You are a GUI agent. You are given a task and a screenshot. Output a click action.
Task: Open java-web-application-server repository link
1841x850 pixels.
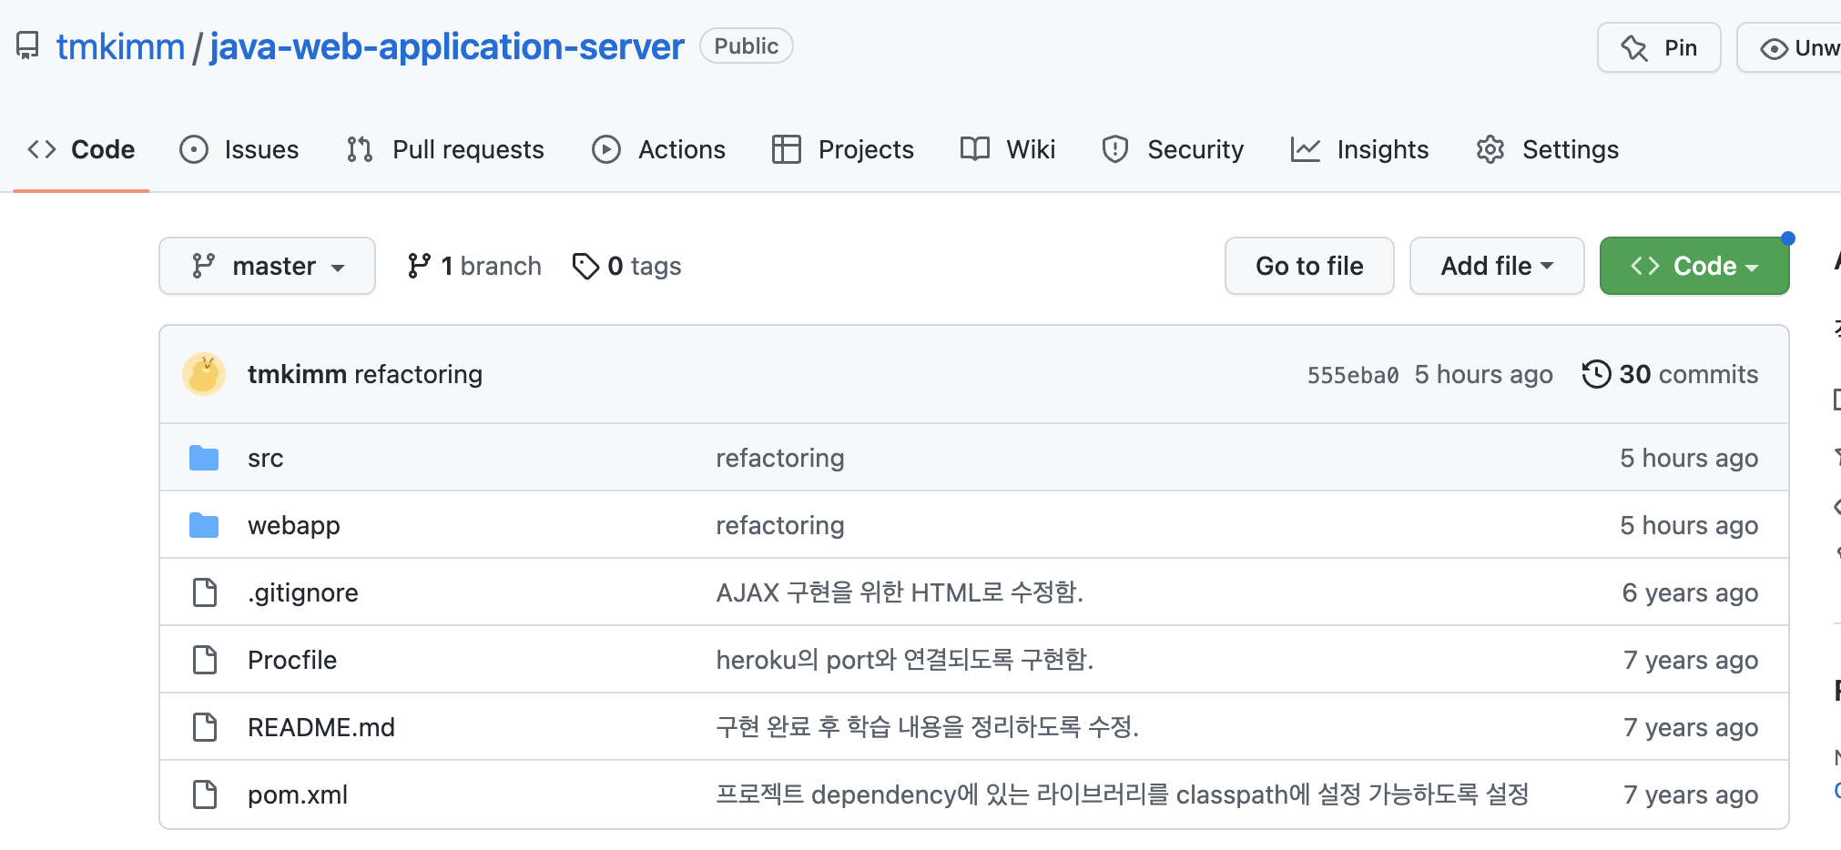pos(447,46)
